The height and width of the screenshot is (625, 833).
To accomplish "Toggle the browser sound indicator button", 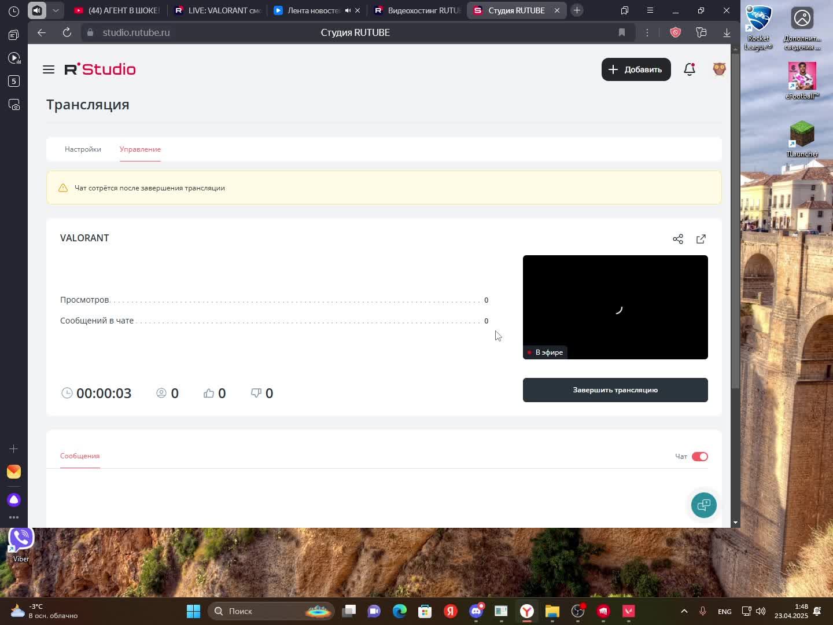I will click(x=37, y=10).
